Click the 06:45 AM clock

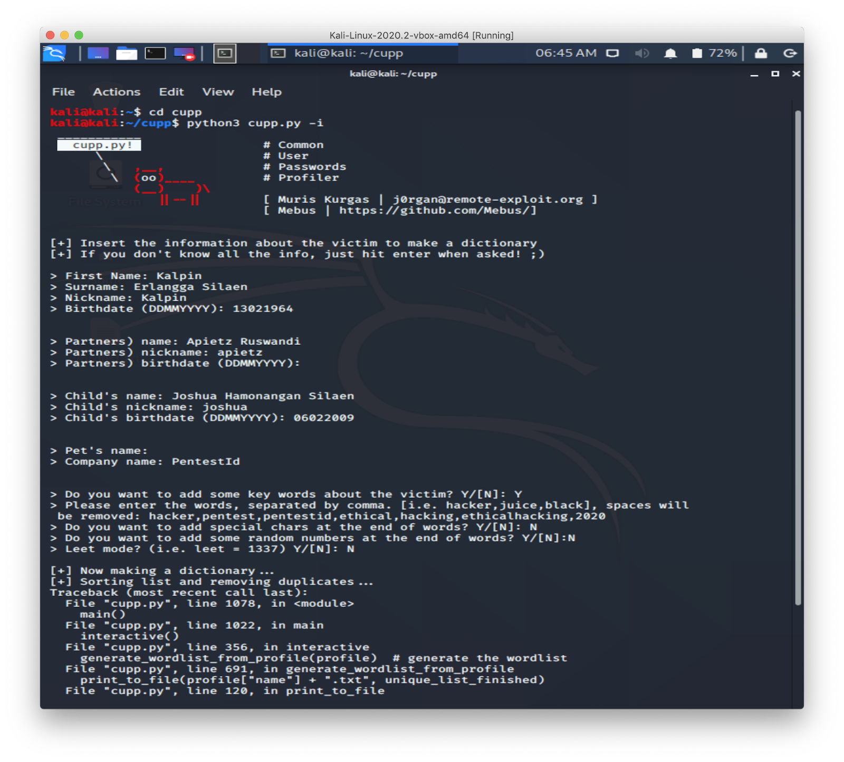(565, 53)
